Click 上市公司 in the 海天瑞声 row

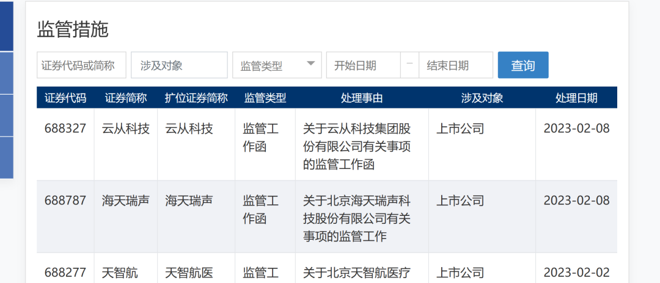coord(460,200)
